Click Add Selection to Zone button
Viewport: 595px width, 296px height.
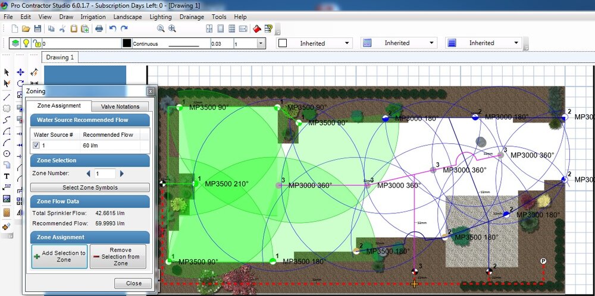pos(59,257)
